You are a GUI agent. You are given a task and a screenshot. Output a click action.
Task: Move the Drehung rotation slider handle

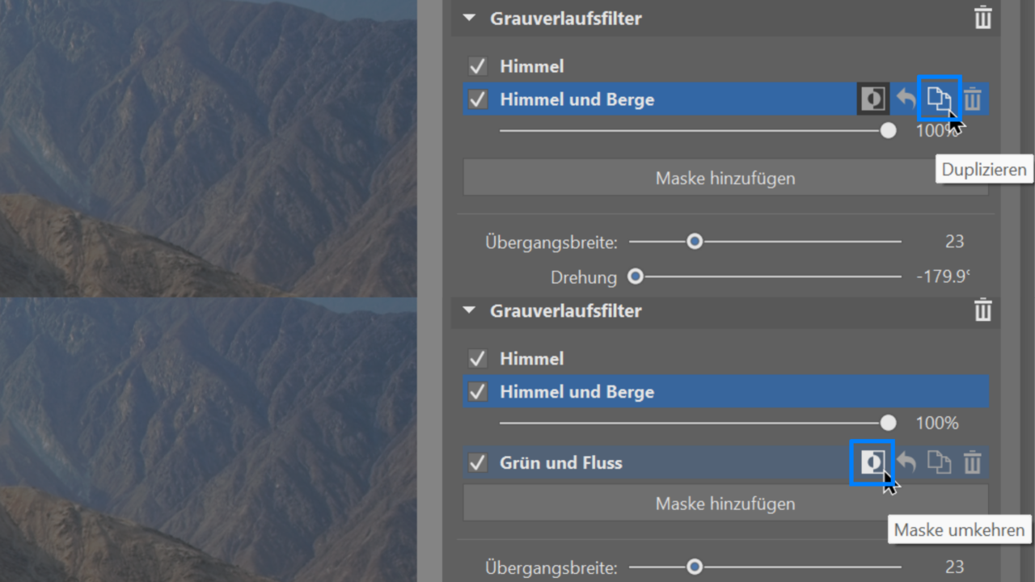(x=636, y=277)
